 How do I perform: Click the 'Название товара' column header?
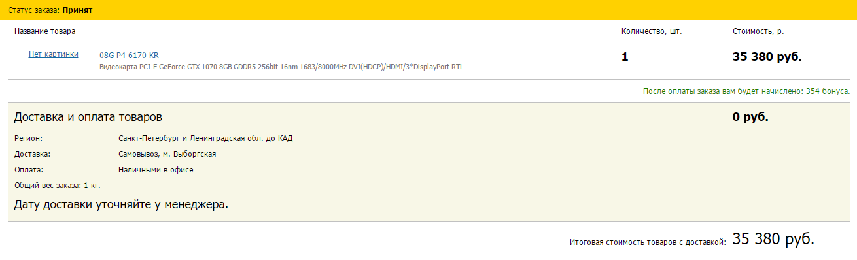[44, 31]
